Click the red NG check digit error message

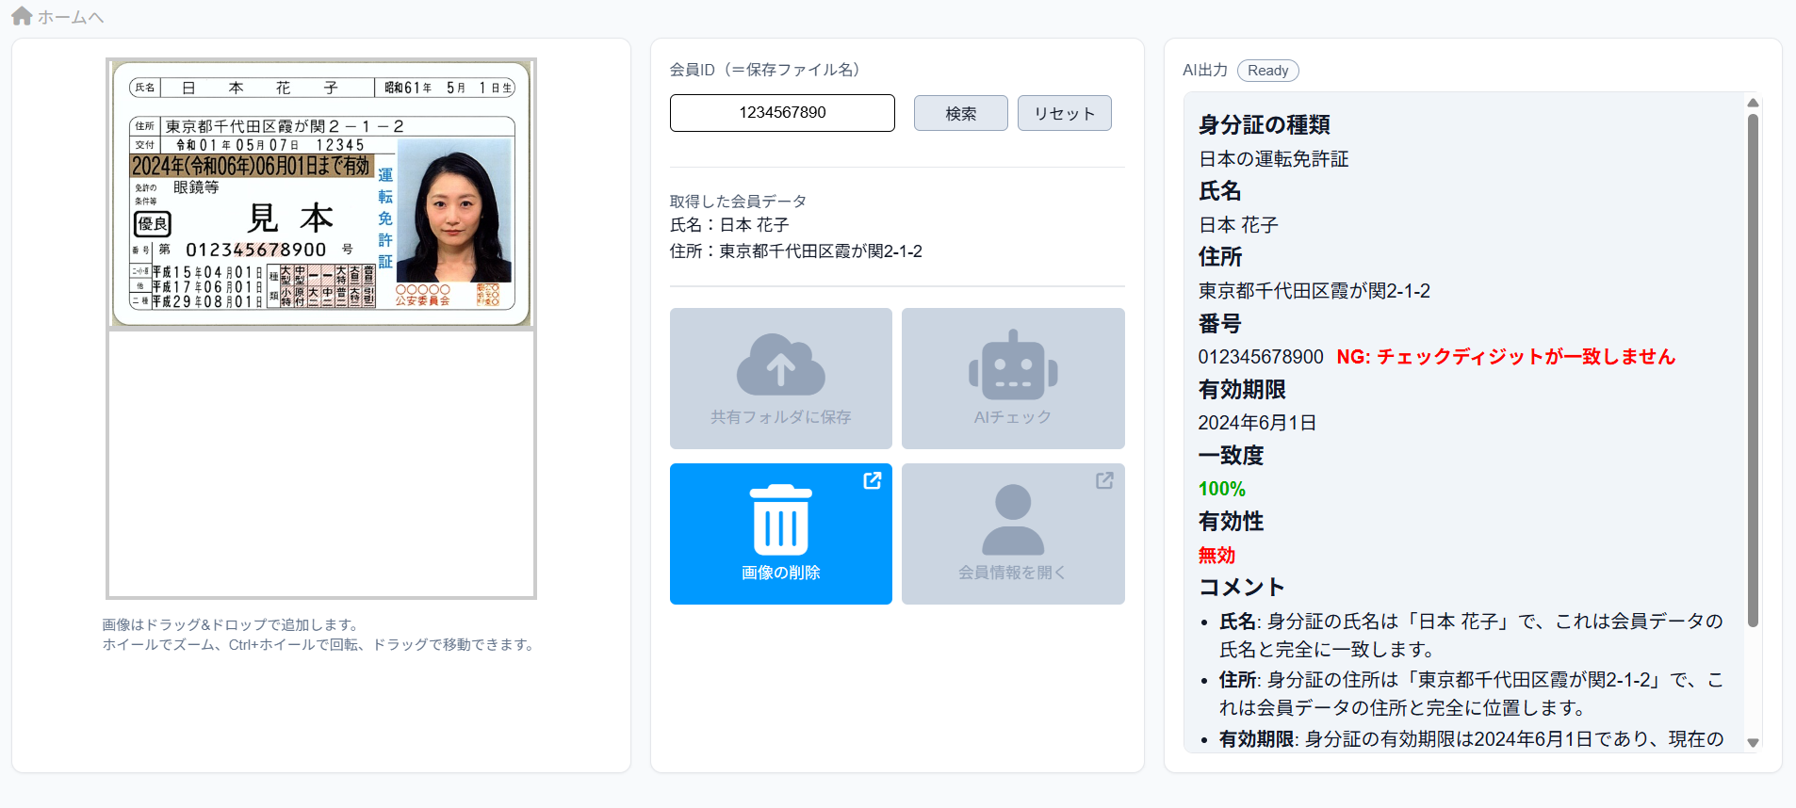pos(1505,357)
